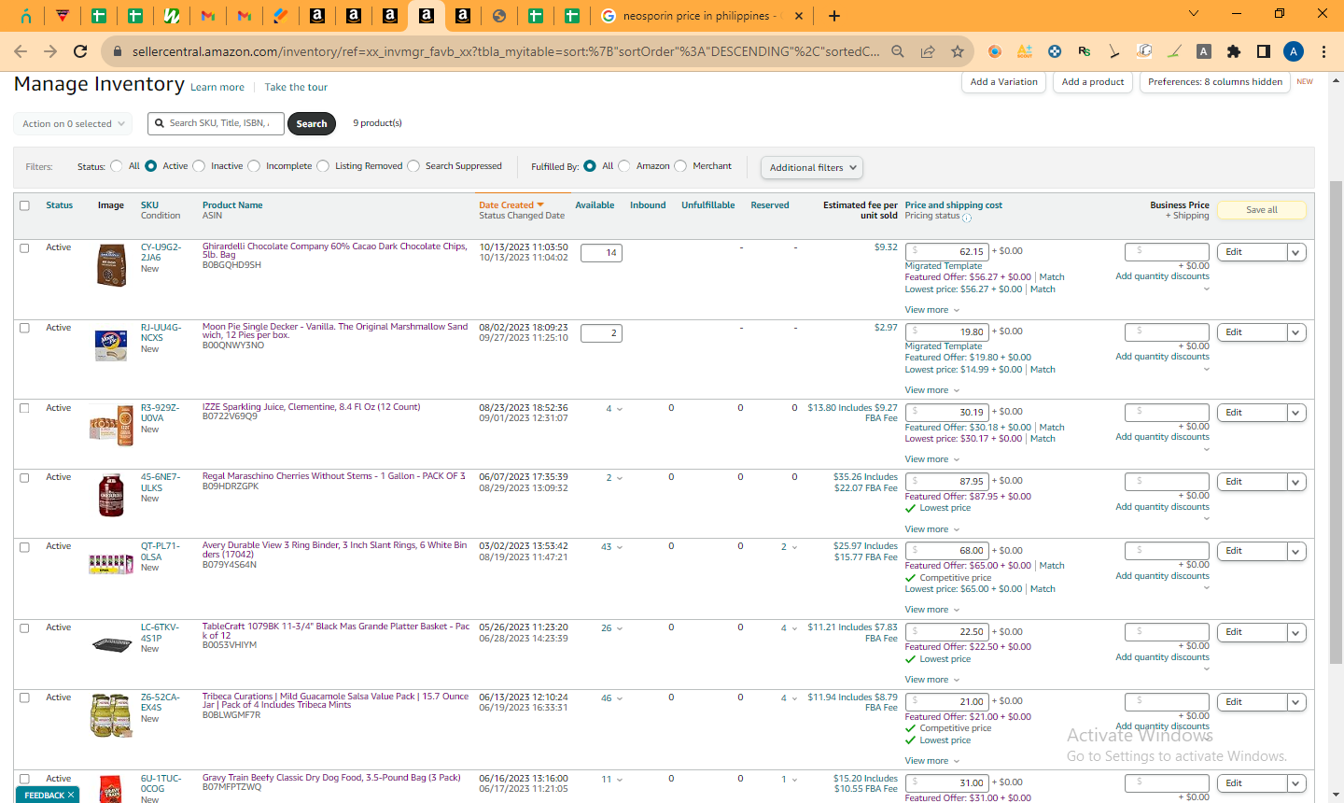Check the Moon Pie row checkbox
This screenshot has height=803, width=1344.
(24, 329)
